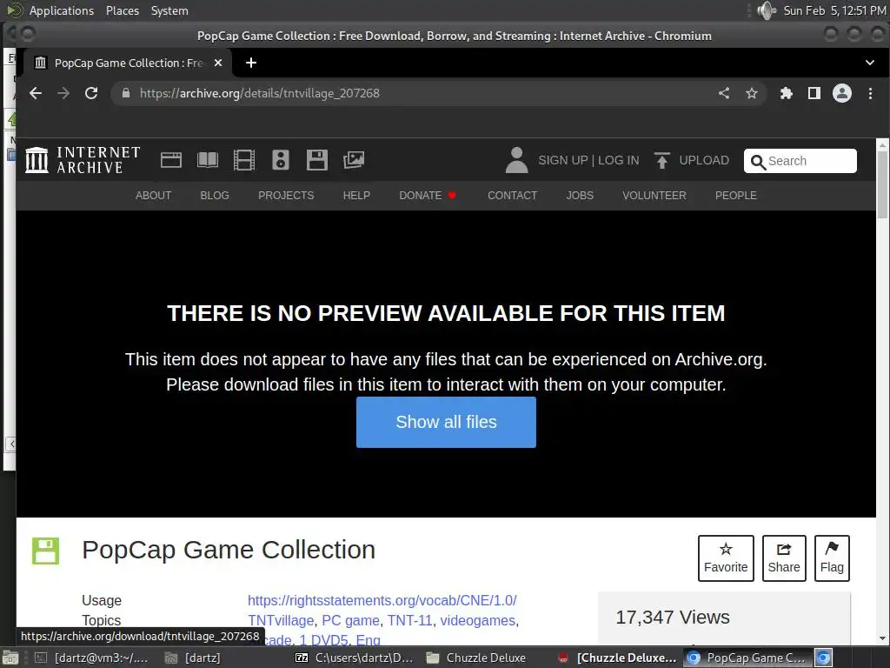
Task: Switch to Chuzzle Deluxe folder taskbar item
Action: click(475, 658)
